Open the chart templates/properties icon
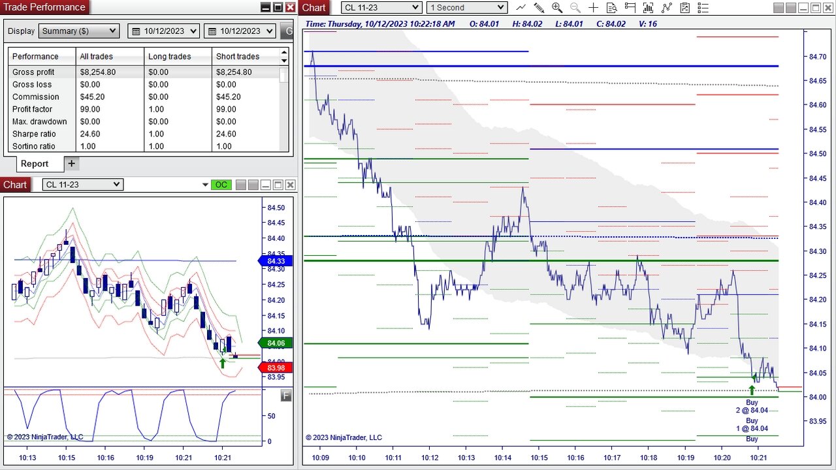836x470 pixels. tap(684, 8)
